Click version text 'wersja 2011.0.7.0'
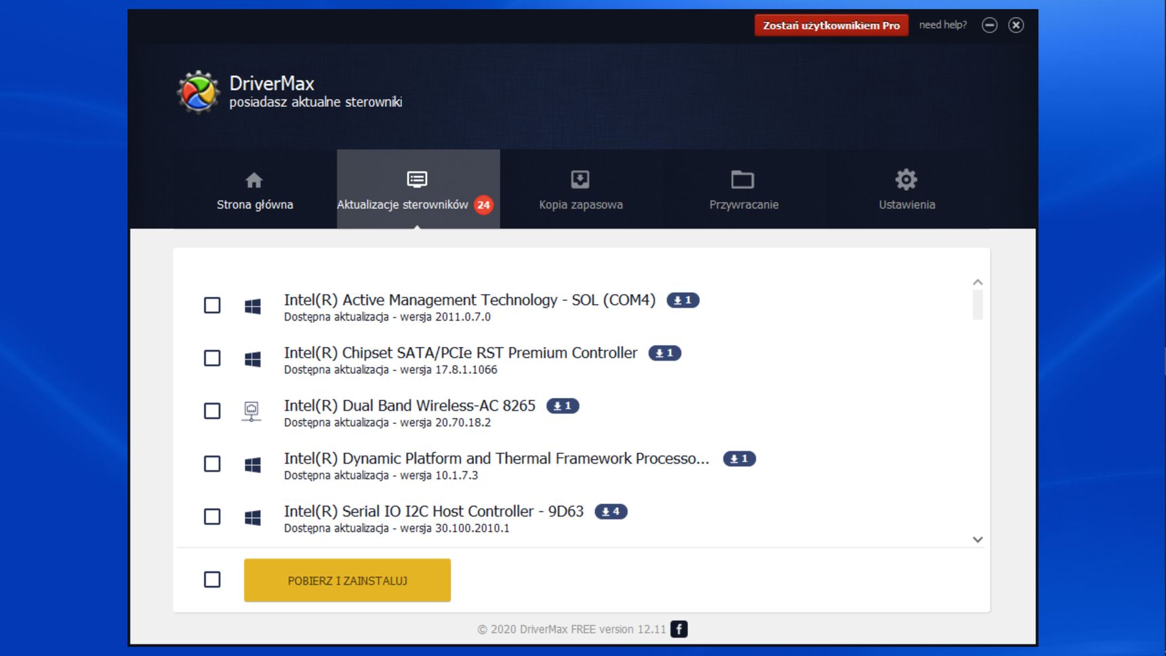The image size is (1166, 656). (x=445, y=317)
